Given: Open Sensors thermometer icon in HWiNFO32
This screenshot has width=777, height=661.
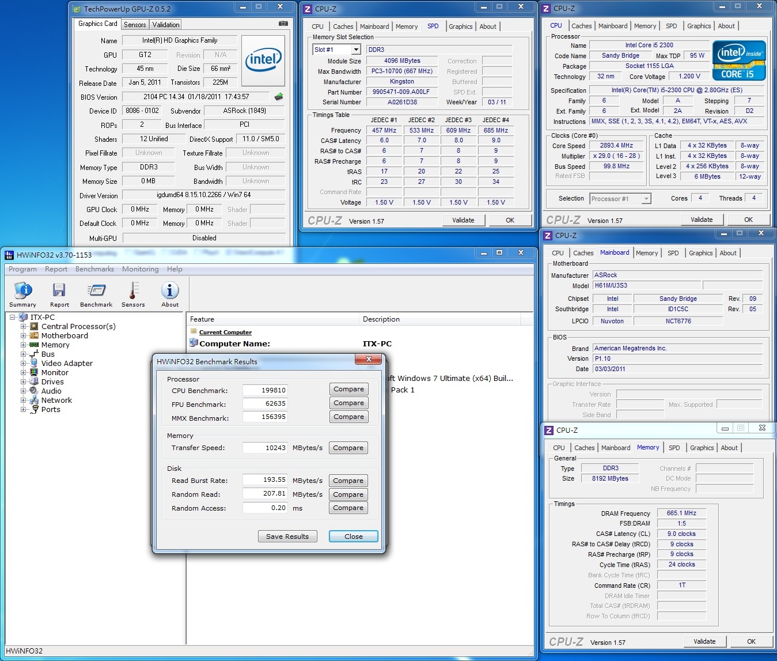Looking at the screenshot, I should pyautogui.click(x=133, y=294).
